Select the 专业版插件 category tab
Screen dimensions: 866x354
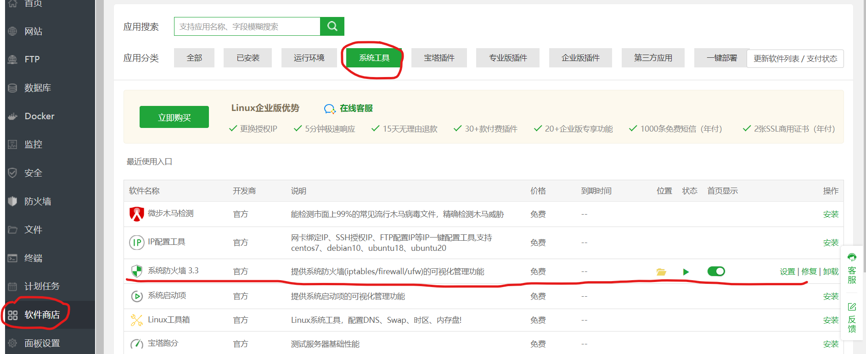508,58
